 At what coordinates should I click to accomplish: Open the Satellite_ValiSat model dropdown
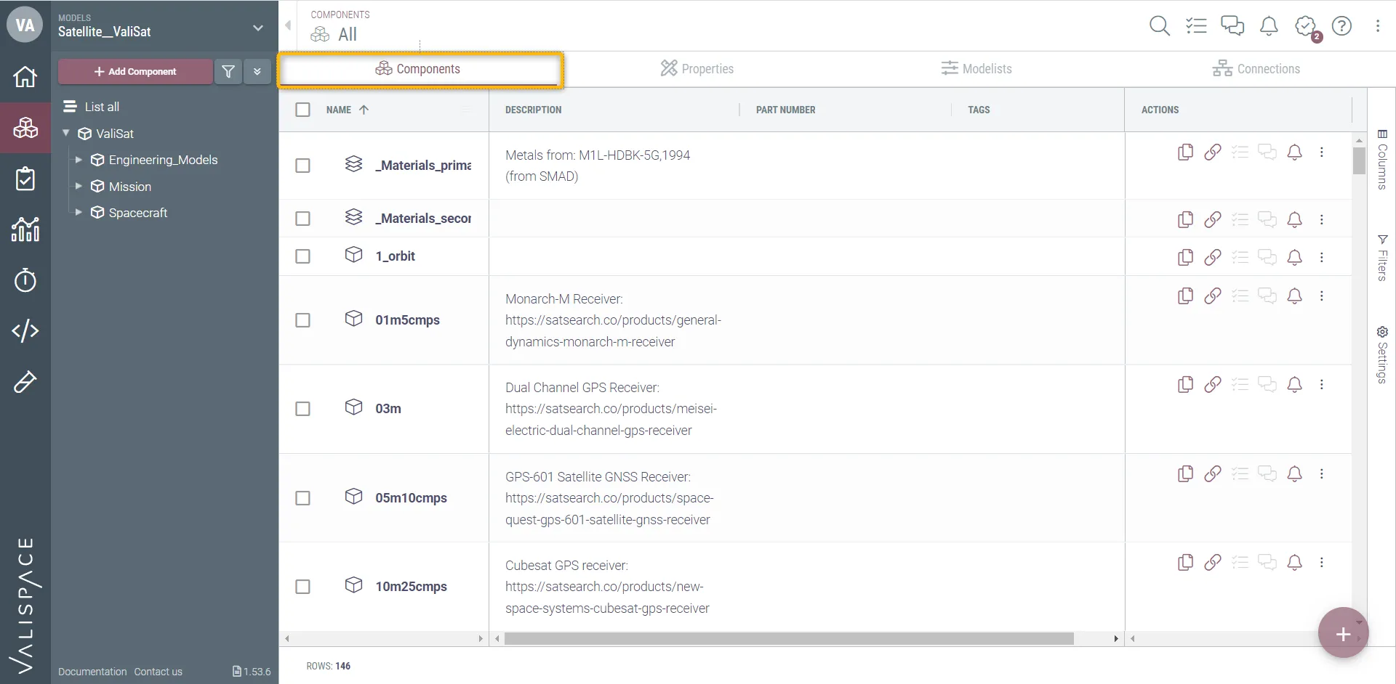(x=257, y=28)
